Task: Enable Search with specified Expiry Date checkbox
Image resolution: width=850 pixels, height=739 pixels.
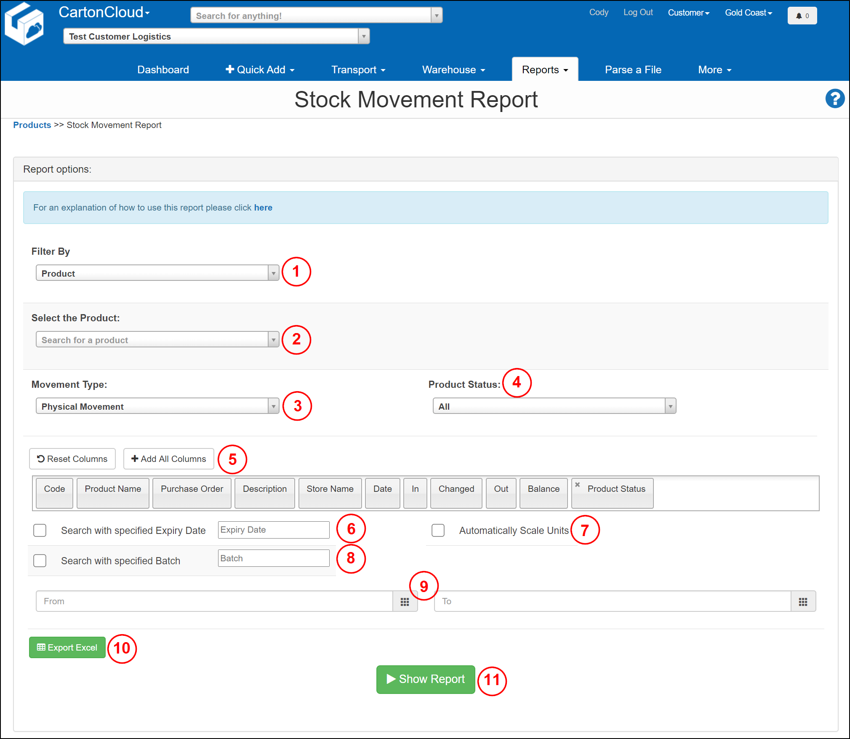Action: (x=40, y=530)
